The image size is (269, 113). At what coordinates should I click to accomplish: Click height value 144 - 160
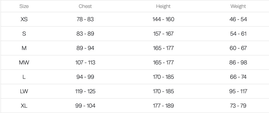click(163, 19)
